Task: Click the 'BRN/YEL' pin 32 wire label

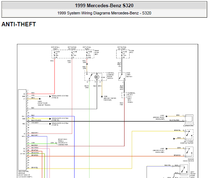Action: 35,168
